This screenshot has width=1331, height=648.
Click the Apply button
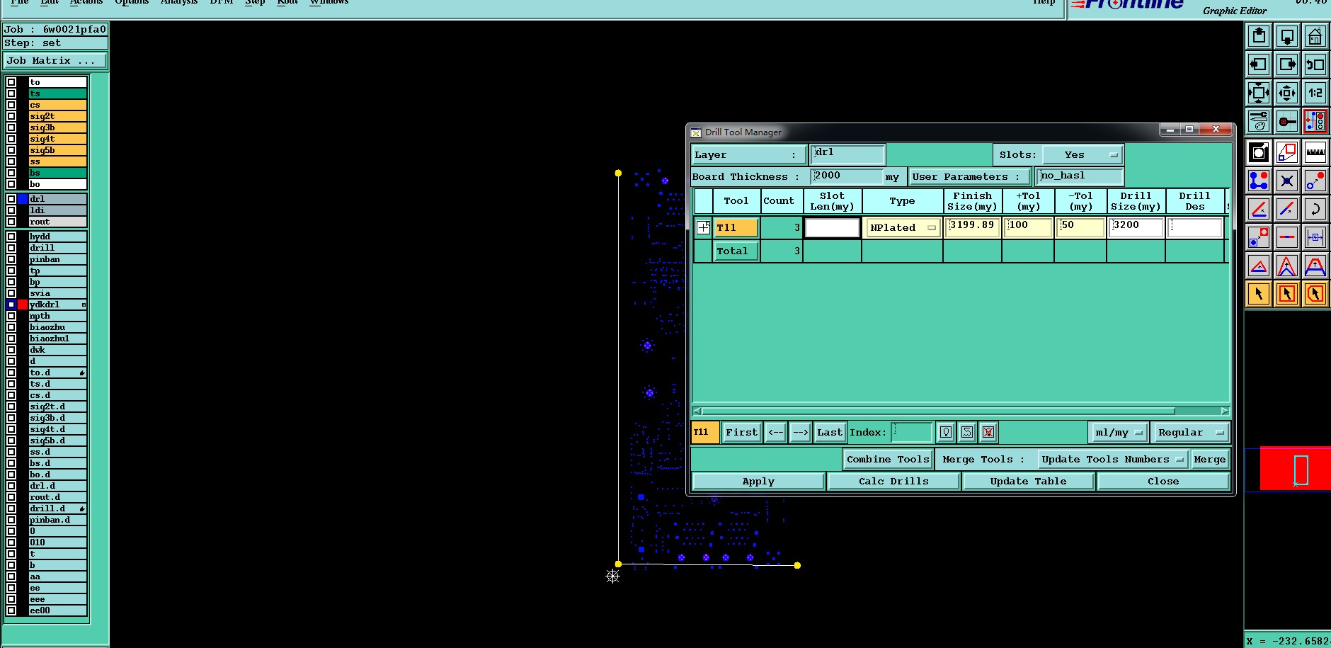pos(758,482)
